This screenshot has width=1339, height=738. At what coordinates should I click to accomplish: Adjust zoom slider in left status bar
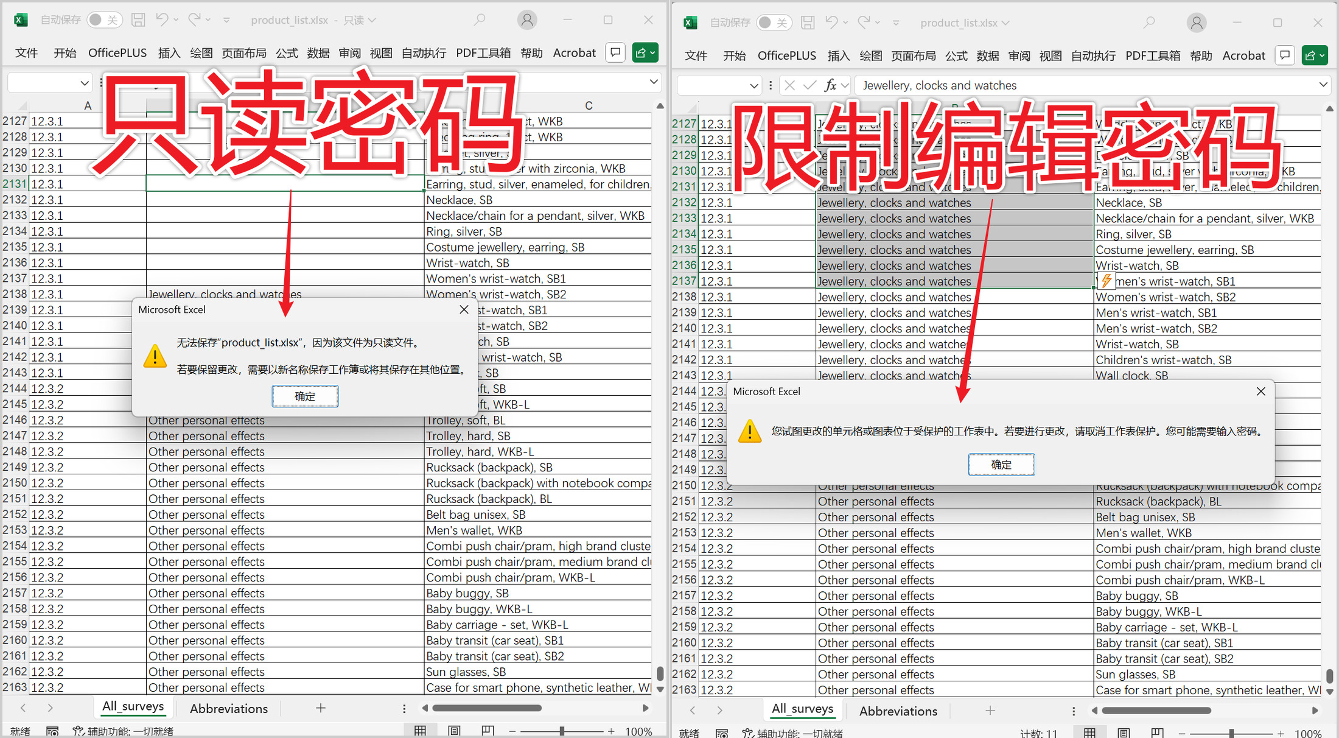(x=562, y=731)
